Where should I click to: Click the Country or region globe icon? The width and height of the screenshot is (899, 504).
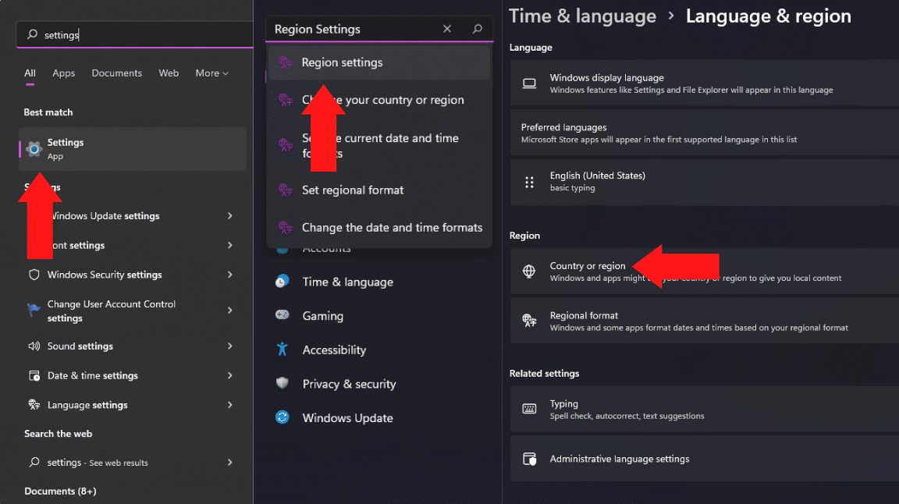click(529, 272)
